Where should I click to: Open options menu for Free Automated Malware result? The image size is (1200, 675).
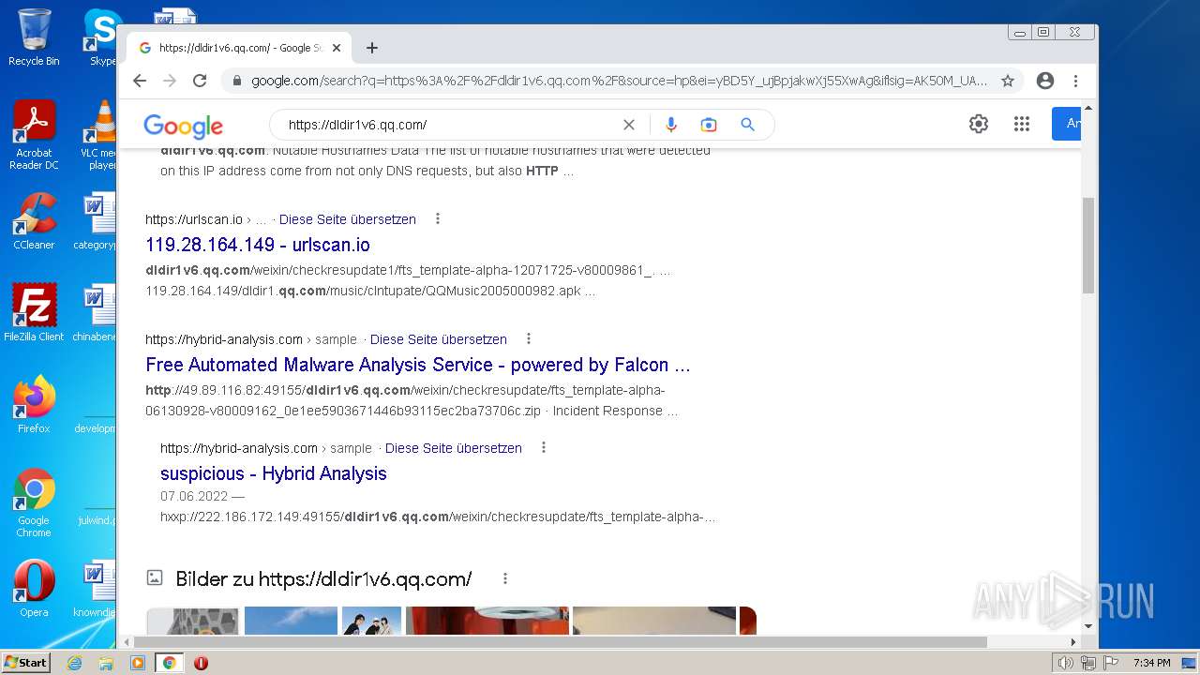click(x=529, y=339)
